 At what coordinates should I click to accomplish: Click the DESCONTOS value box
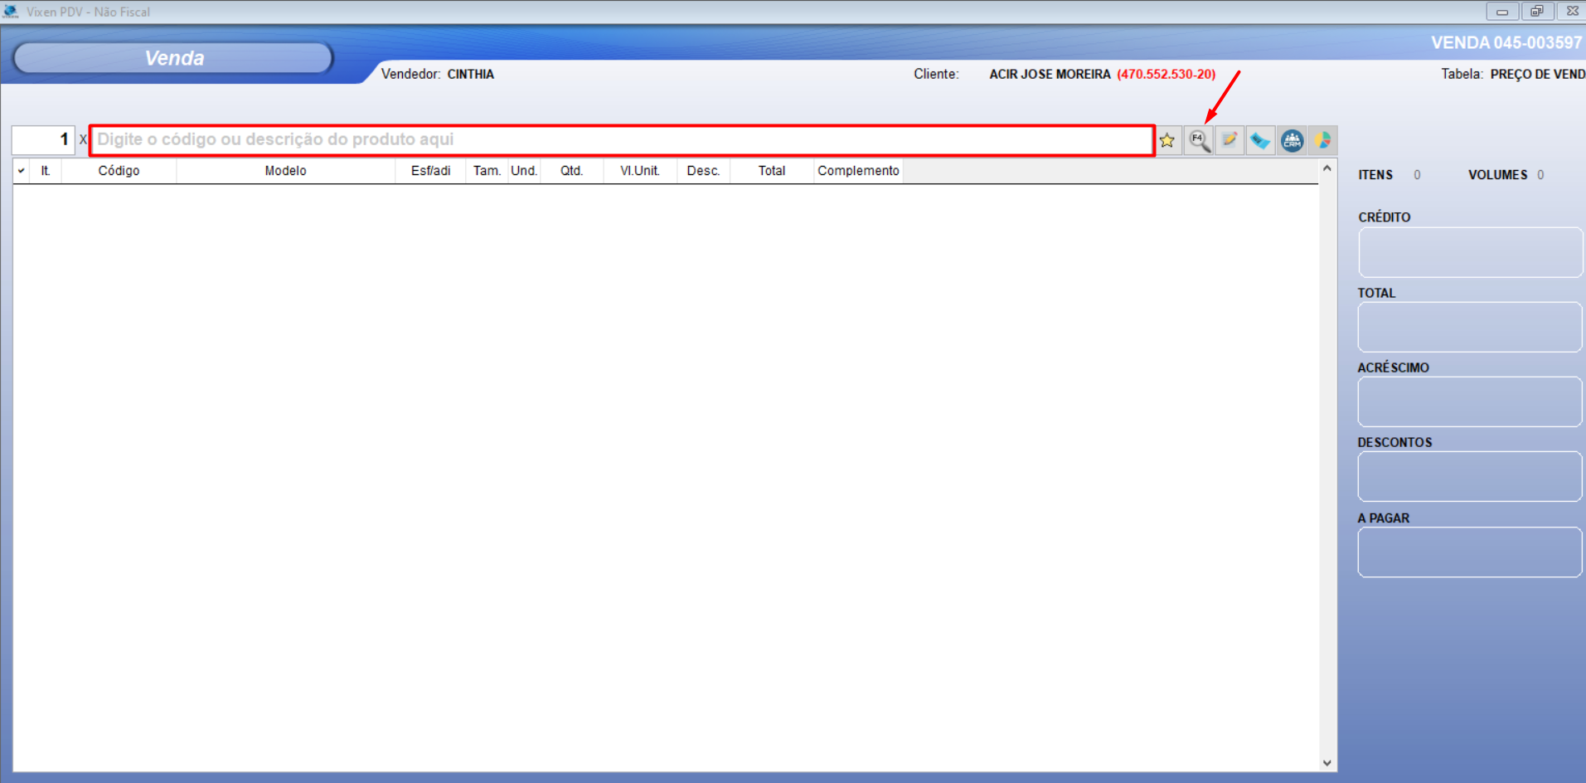click(x=1469, y=476)
